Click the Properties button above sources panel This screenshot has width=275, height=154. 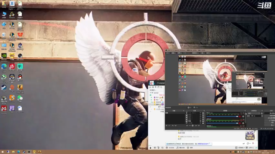(x=190, y=107)
